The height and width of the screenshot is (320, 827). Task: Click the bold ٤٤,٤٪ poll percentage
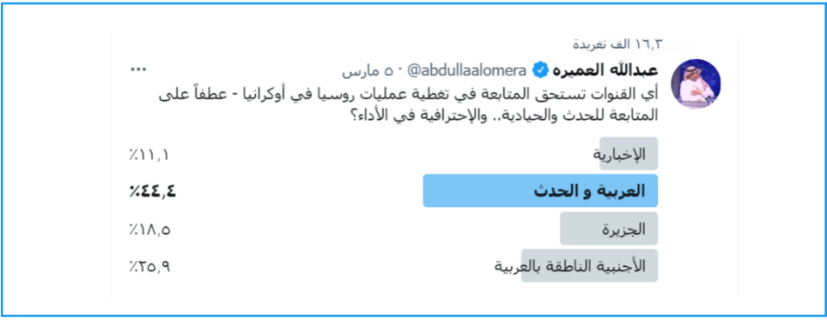(x=152, y=191)
